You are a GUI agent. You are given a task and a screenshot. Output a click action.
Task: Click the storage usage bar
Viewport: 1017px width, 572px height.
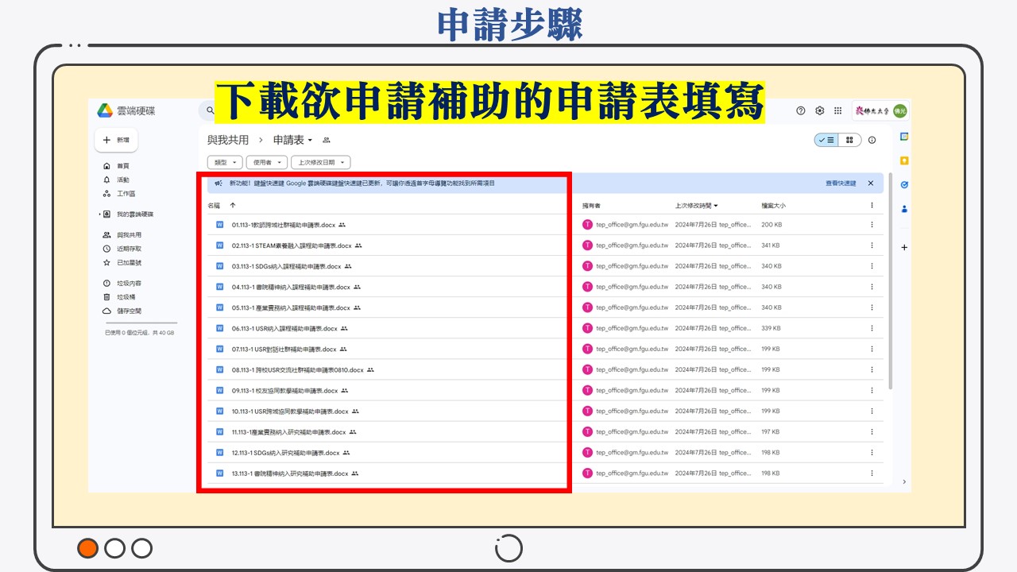point(141,323)
